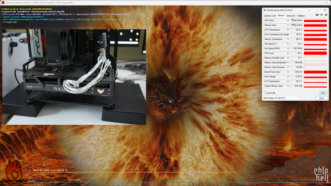Click the Board Power Draw value 330.0 W

point(297,72)
